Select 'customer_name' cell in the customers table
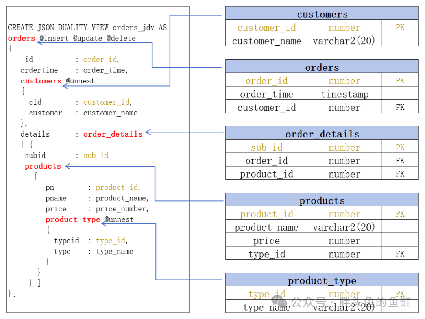 266,40
